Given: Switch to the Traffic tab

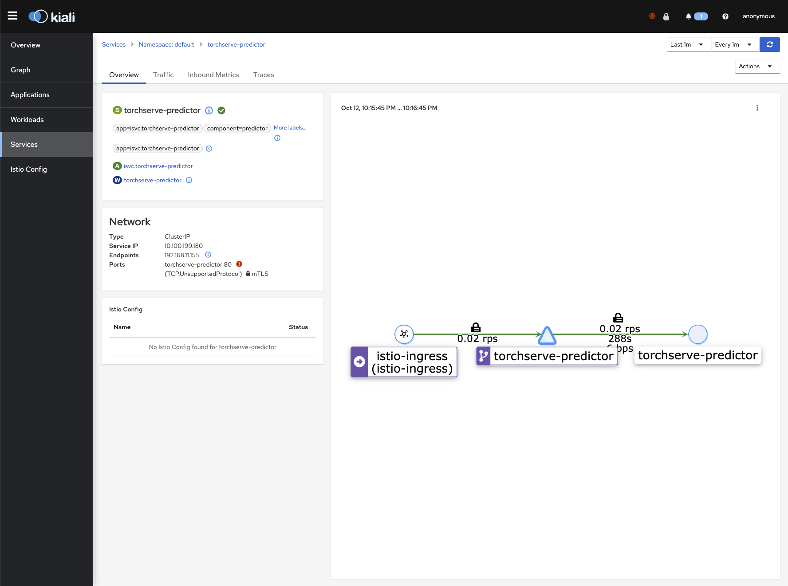Looking at the screenshot, I should point(163,75).
